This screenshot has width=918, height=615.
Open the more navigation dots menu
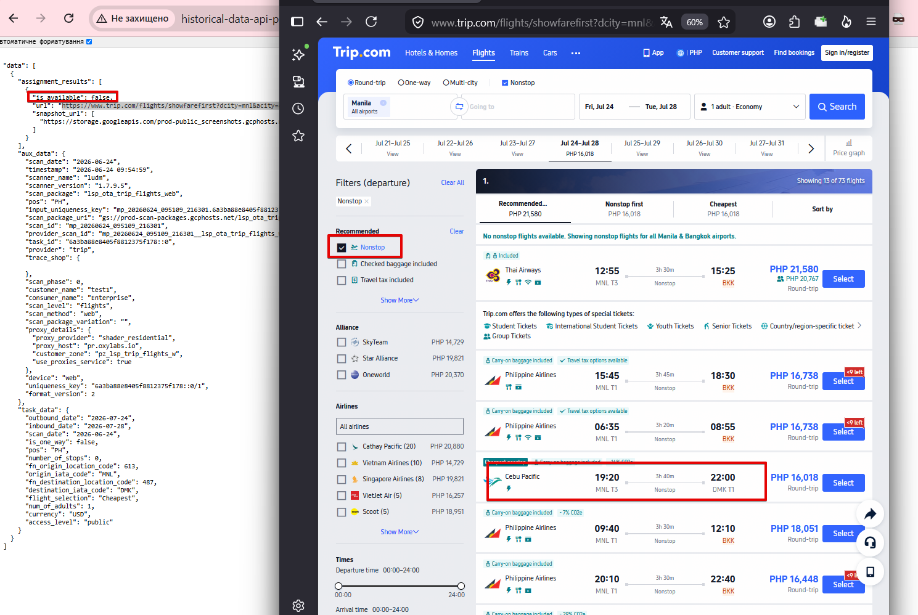point(576,53)
